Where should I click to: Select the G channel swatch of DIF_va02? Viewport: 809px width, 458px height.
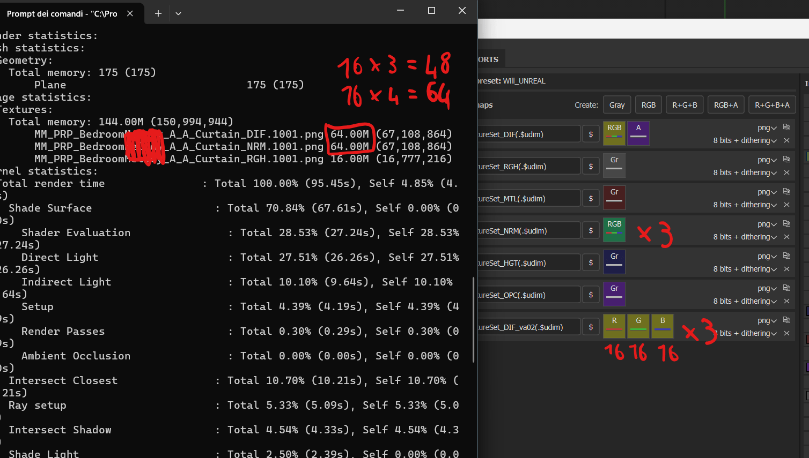(638, 326)
